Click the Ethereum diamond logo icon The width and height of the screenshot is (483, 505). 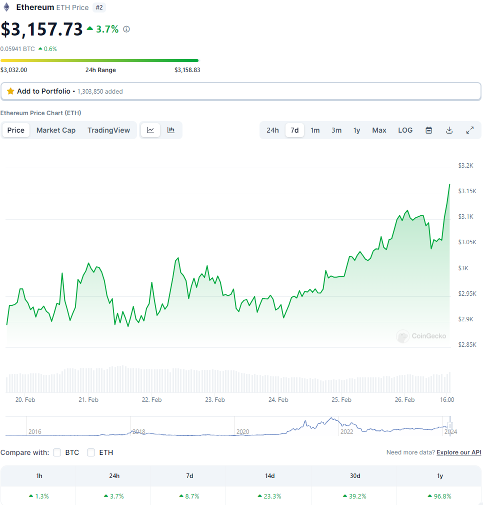click(x=6, y=8)
